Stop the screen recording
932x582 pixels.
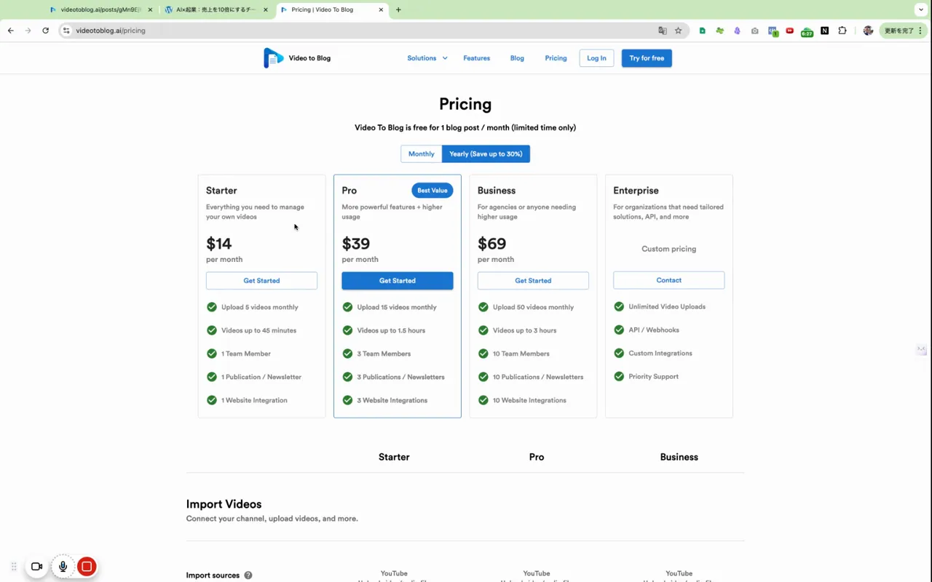coord(87,566)
